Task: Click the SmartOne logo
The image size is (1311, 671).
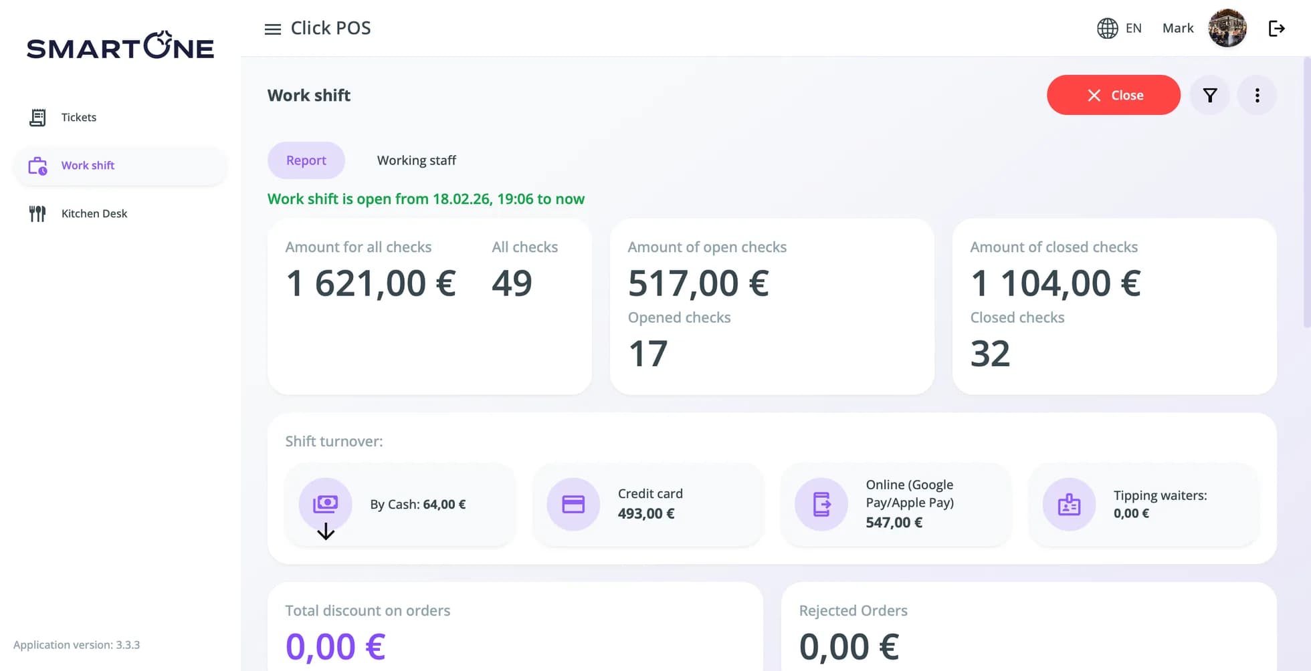Action: pyautogui.click(x=120, y=45)
